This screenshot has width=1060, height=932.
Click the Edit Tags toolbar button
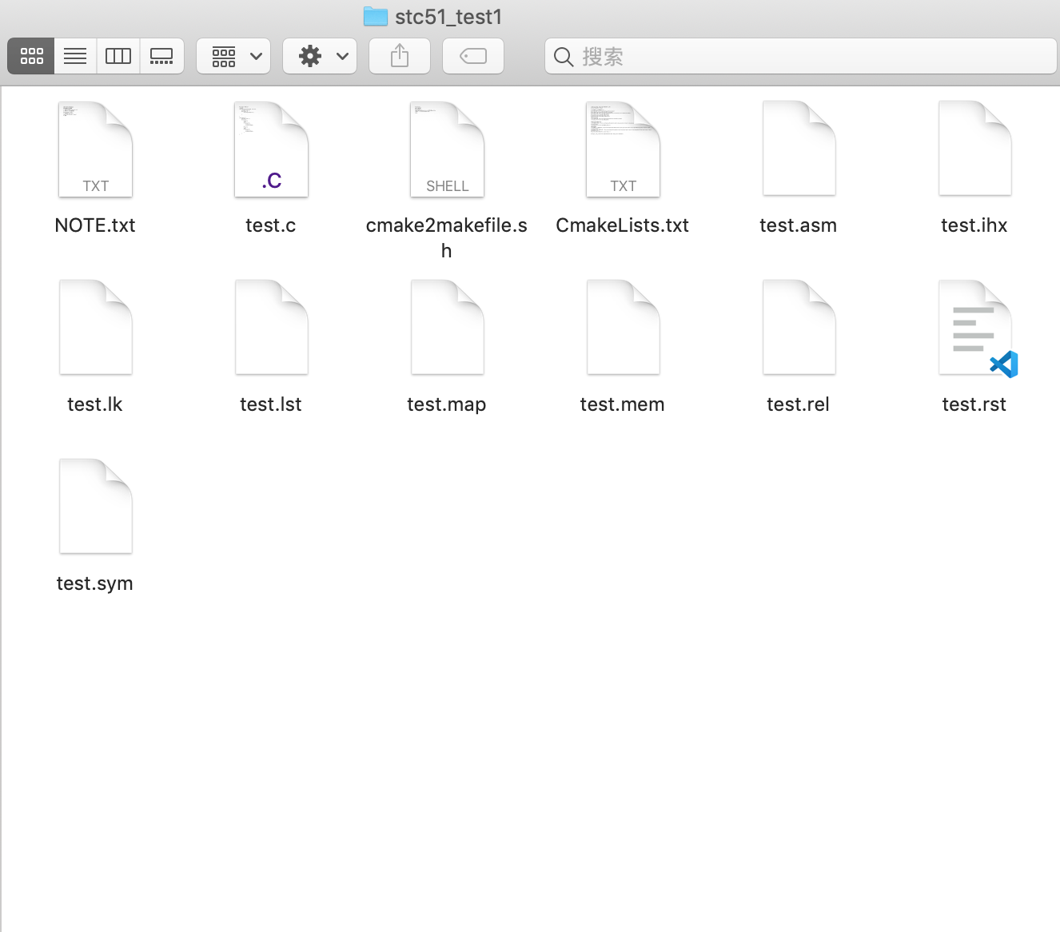(473, 56)
